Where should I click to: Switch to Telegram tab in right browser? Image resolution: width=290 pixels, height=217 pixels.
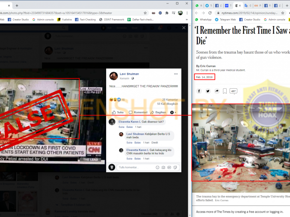point(209,6)
